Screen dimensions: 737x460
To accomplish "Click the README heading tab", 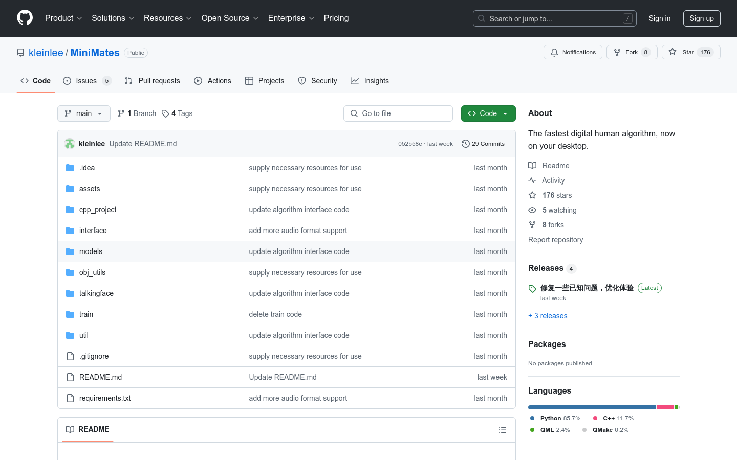I will pyautogui.click(x=88, y=429).
